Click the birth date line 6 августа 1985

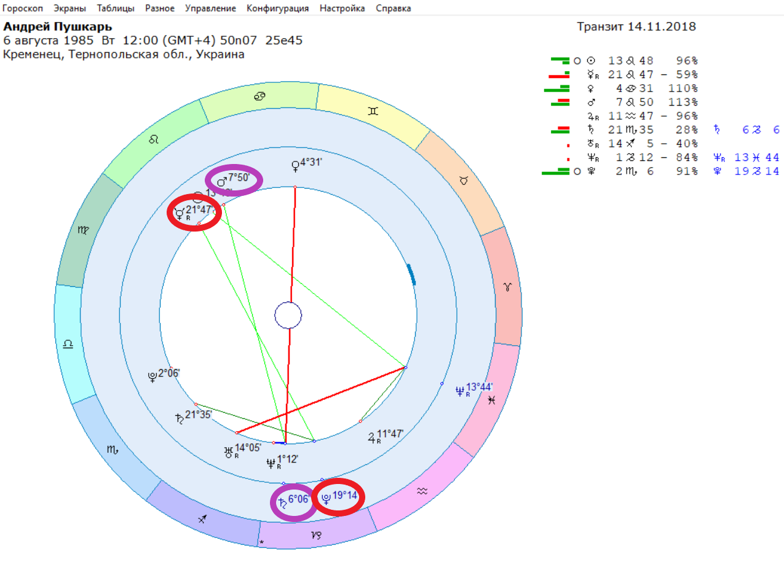pos(153,41)
